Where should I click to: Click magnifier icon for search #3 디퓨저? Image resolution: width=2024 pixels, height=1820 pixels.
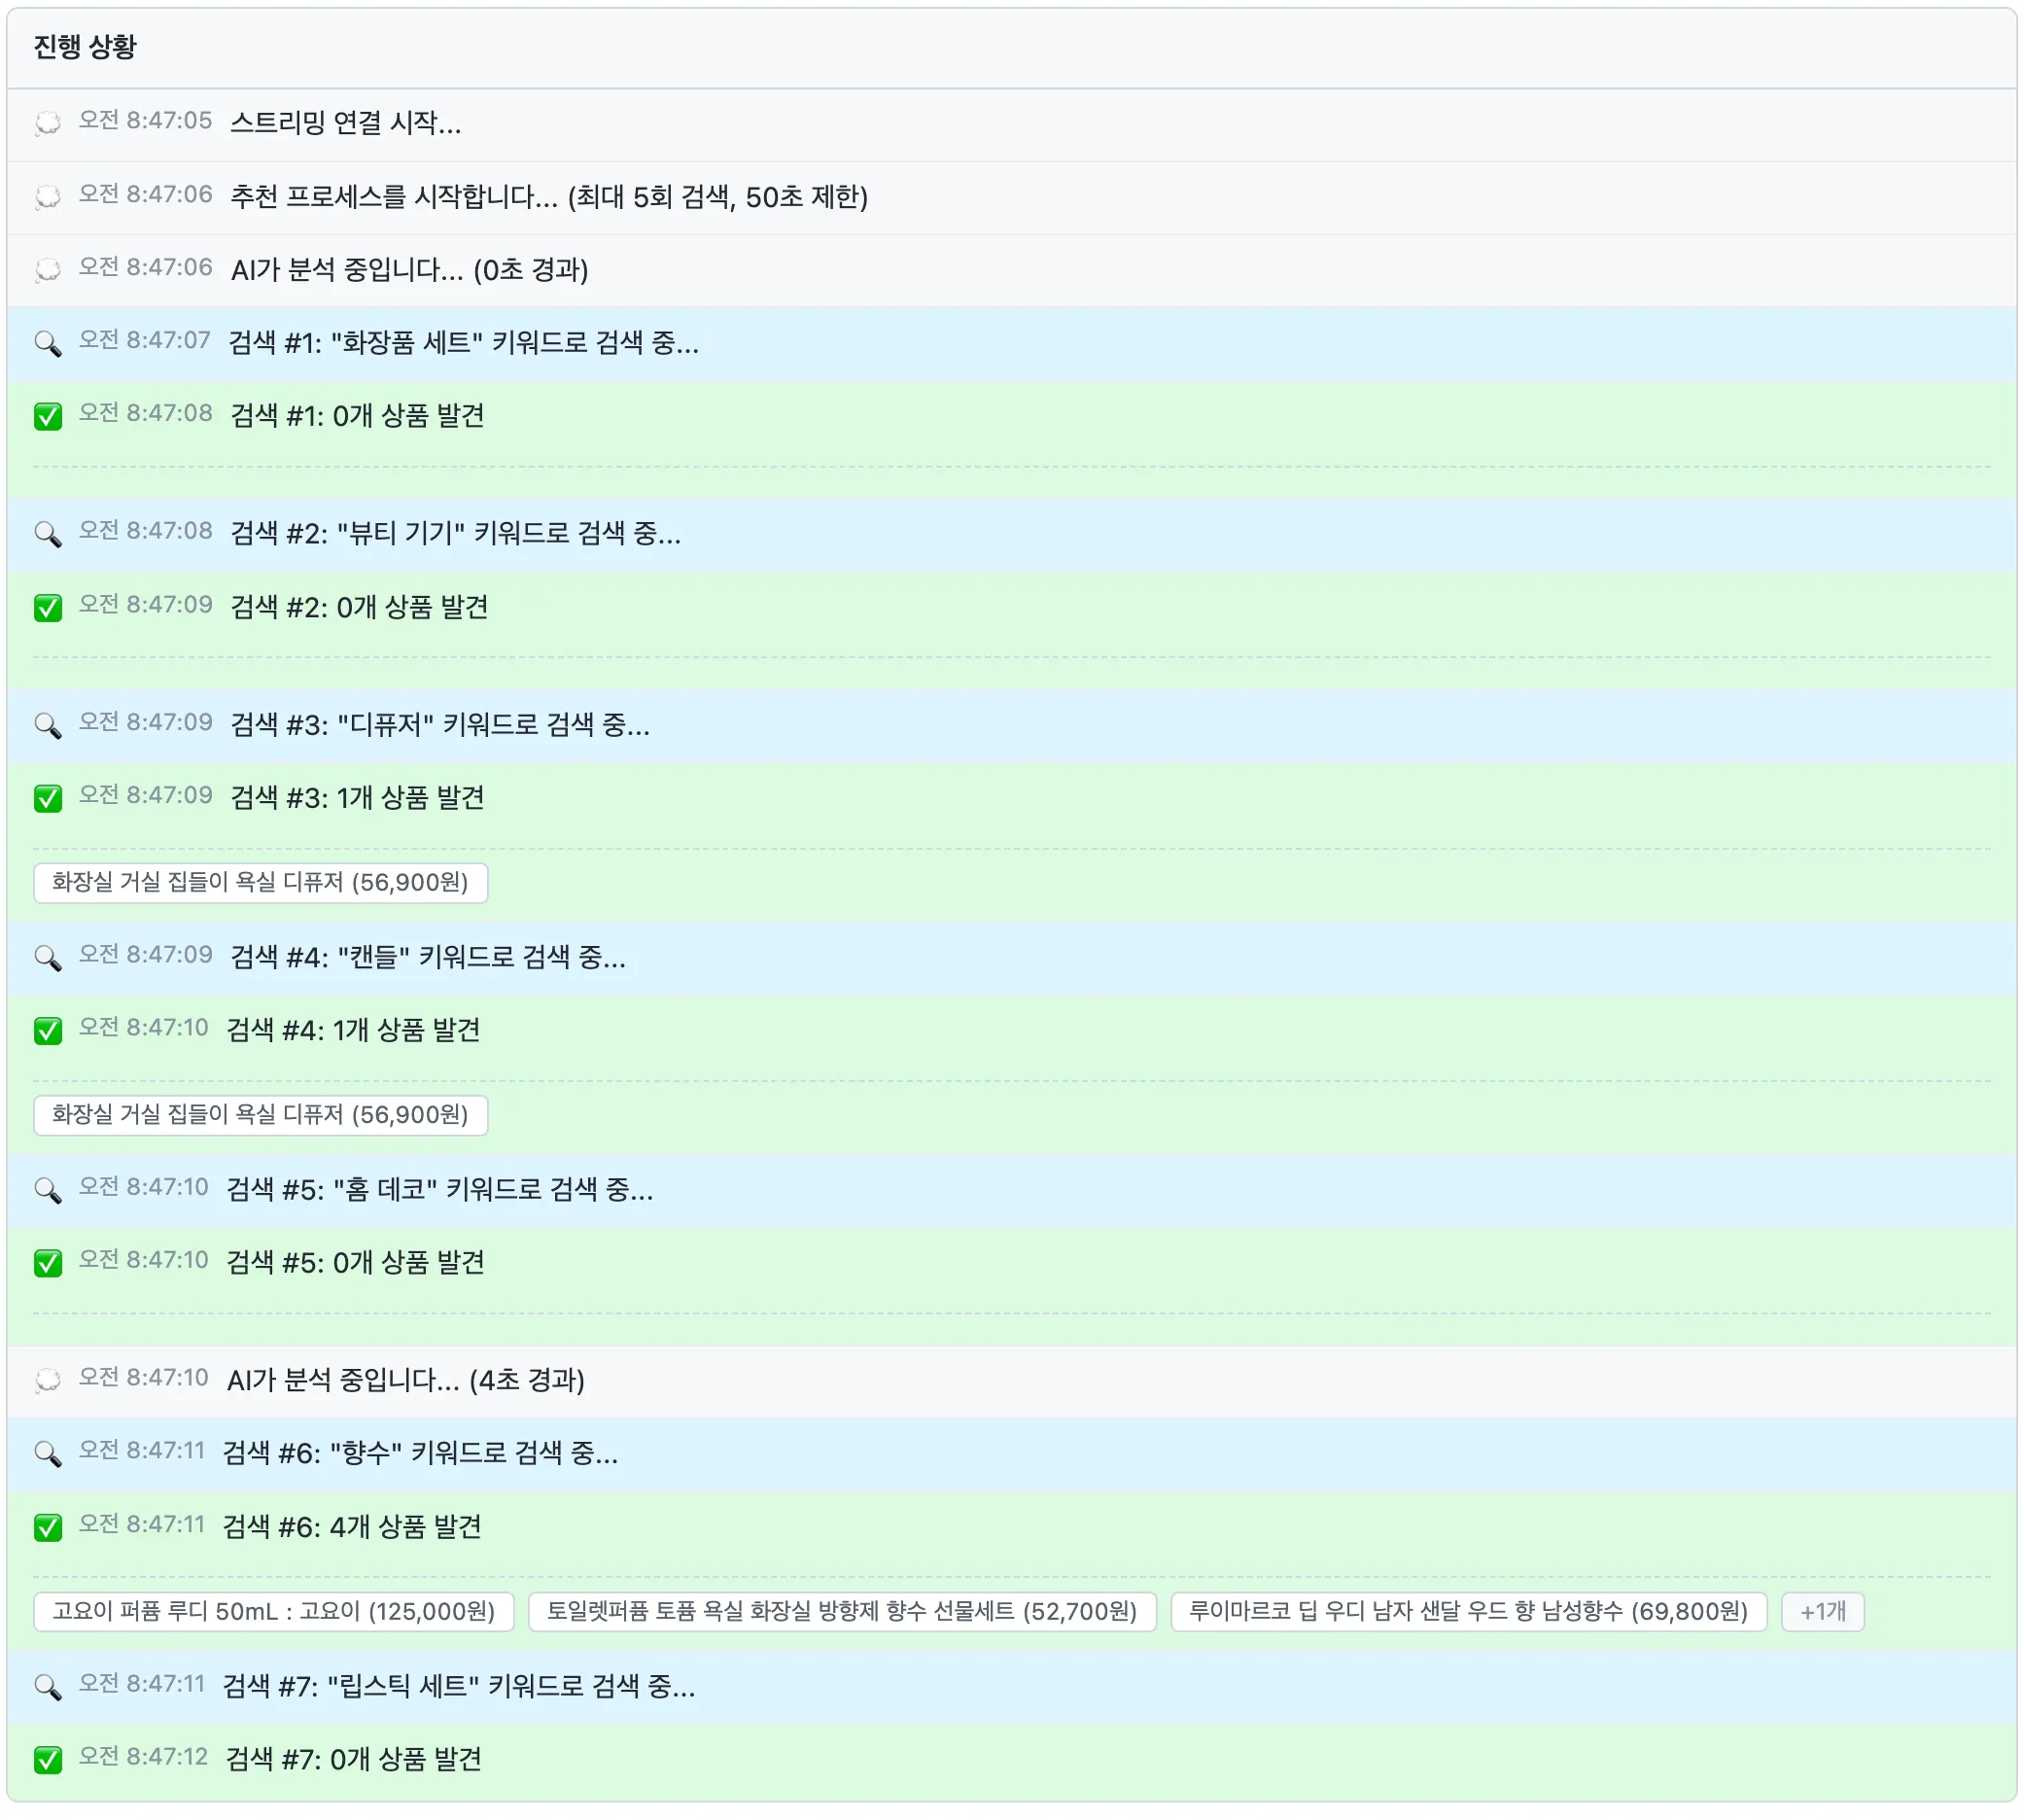47,725
